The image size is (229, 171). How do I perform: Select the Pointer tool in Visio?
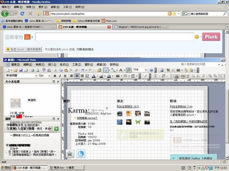pyautogui.click(x=106, y=70)
